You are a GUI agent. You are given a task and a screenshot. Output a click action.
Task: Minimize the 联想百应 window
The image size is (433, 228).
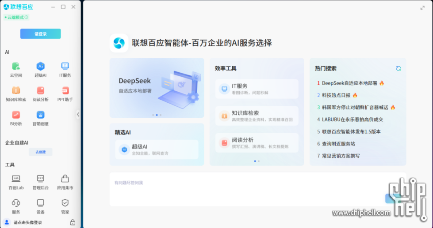pos(53,7)
